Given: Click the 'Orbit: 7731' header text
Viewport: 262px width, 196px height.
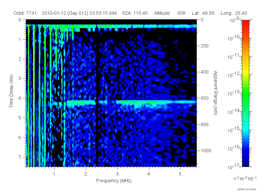Looking at the screenshot, I should pos(25,13).
